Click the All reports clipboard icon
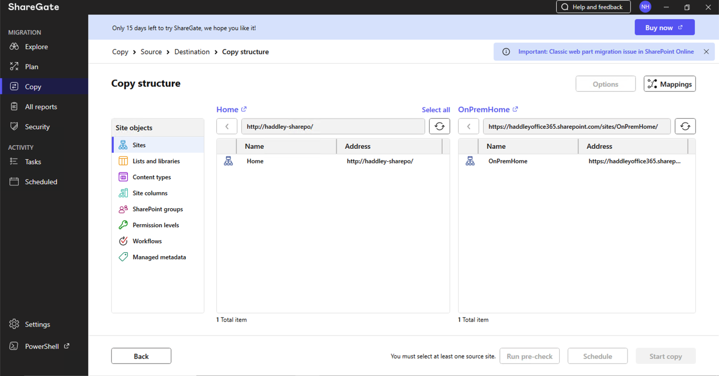719x376 pixels. (x=14, y=106)
